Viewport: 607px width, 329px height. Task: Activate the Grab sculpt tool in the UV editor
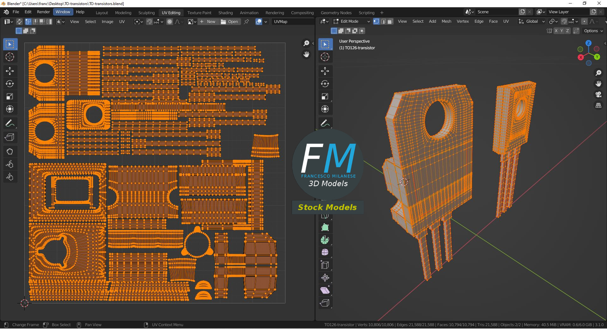[x=9, y=152]
